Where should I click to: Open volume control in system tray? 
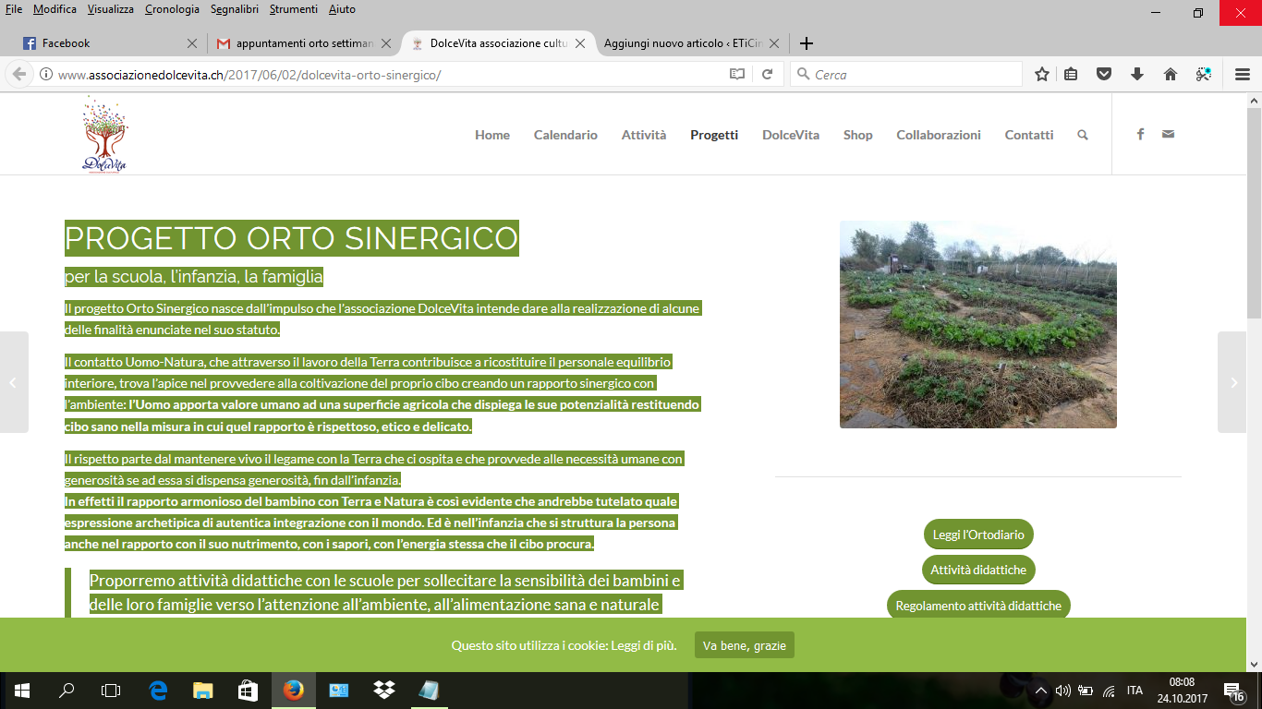tap(1063, 691)
